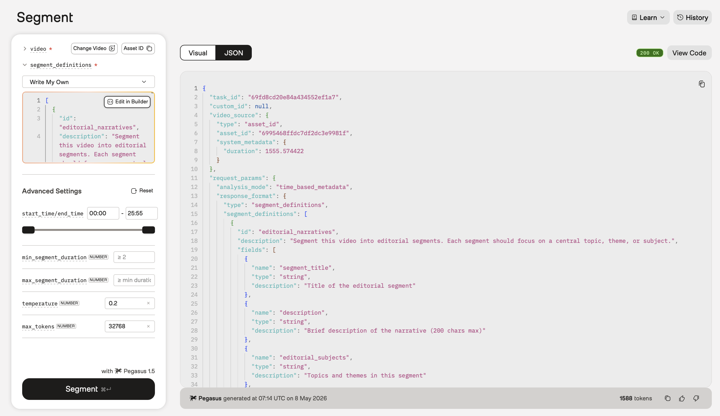Click the 200 OK status badge

point(650,53)
